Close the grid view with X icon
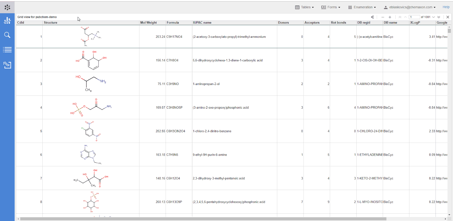 448,17
